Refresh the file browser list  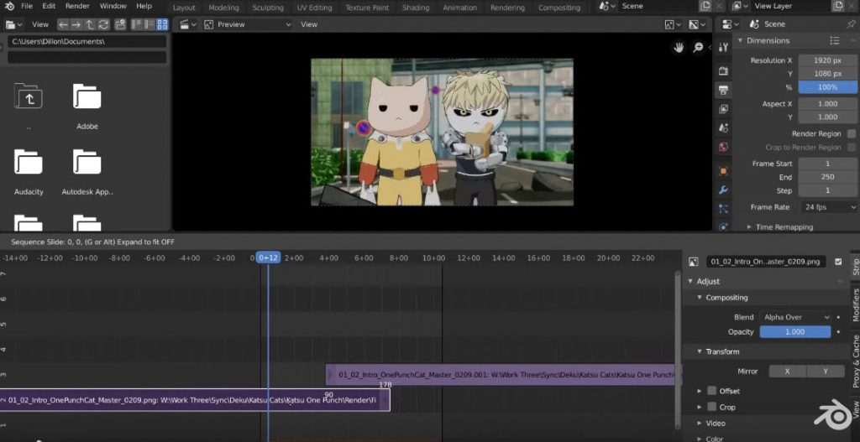point(103,24)
